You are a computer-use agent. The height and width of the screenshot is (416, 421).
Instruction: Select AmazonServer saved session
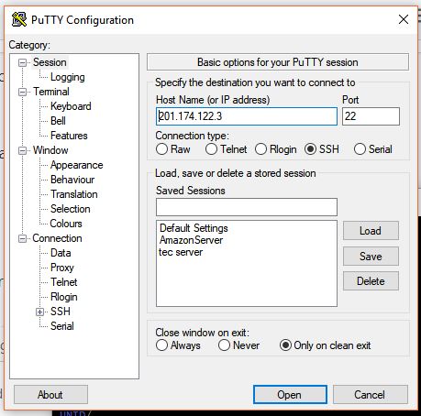pyautogui.click(x=191, y=240)
